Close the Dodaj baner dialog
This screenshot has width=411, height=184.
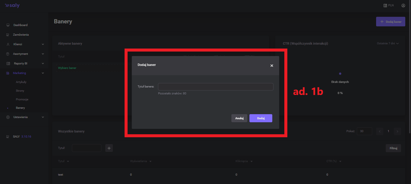(272, 66)
